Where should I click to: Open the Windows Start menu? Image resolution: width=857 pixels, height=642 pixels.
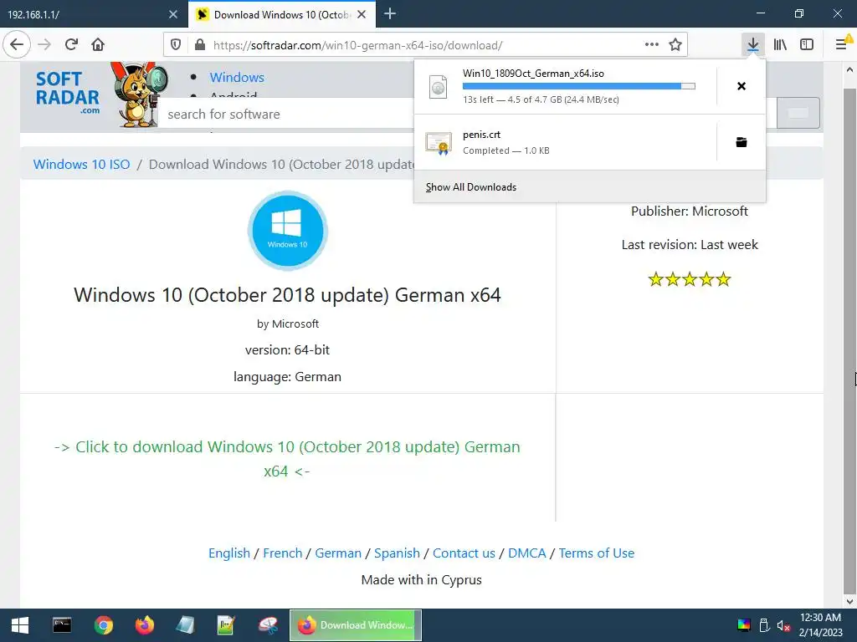[x=20, y=625]
